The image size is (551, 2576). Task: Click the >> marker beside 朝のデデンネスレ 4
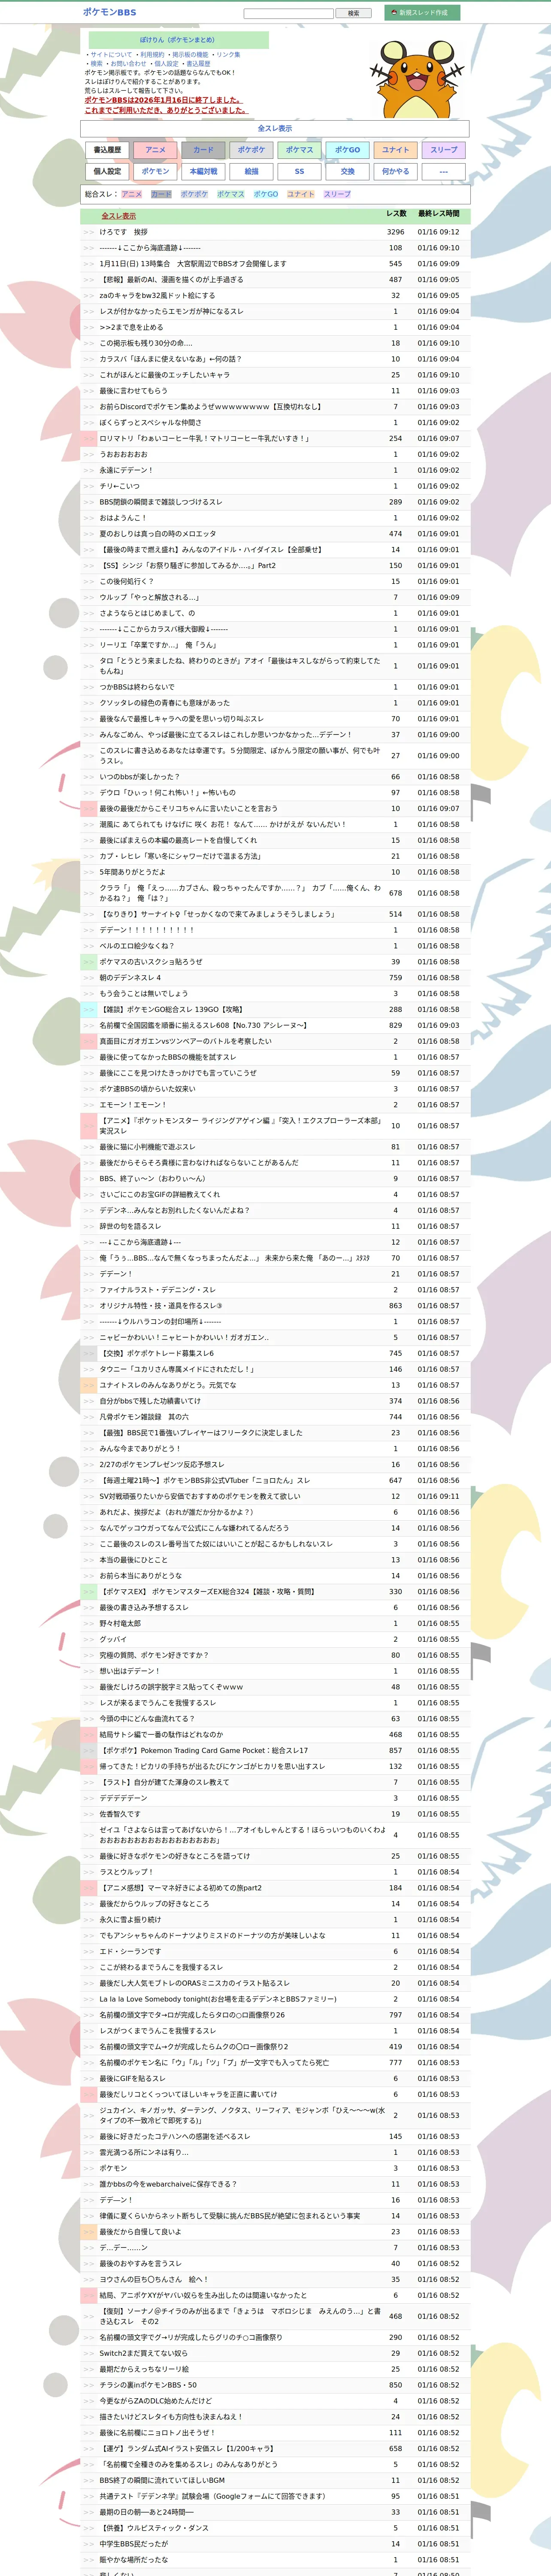tap(89, 978)
